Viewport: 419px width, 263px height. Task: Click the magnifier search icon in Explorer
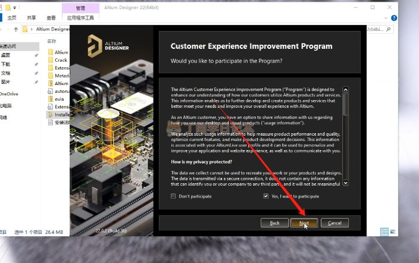389,29
